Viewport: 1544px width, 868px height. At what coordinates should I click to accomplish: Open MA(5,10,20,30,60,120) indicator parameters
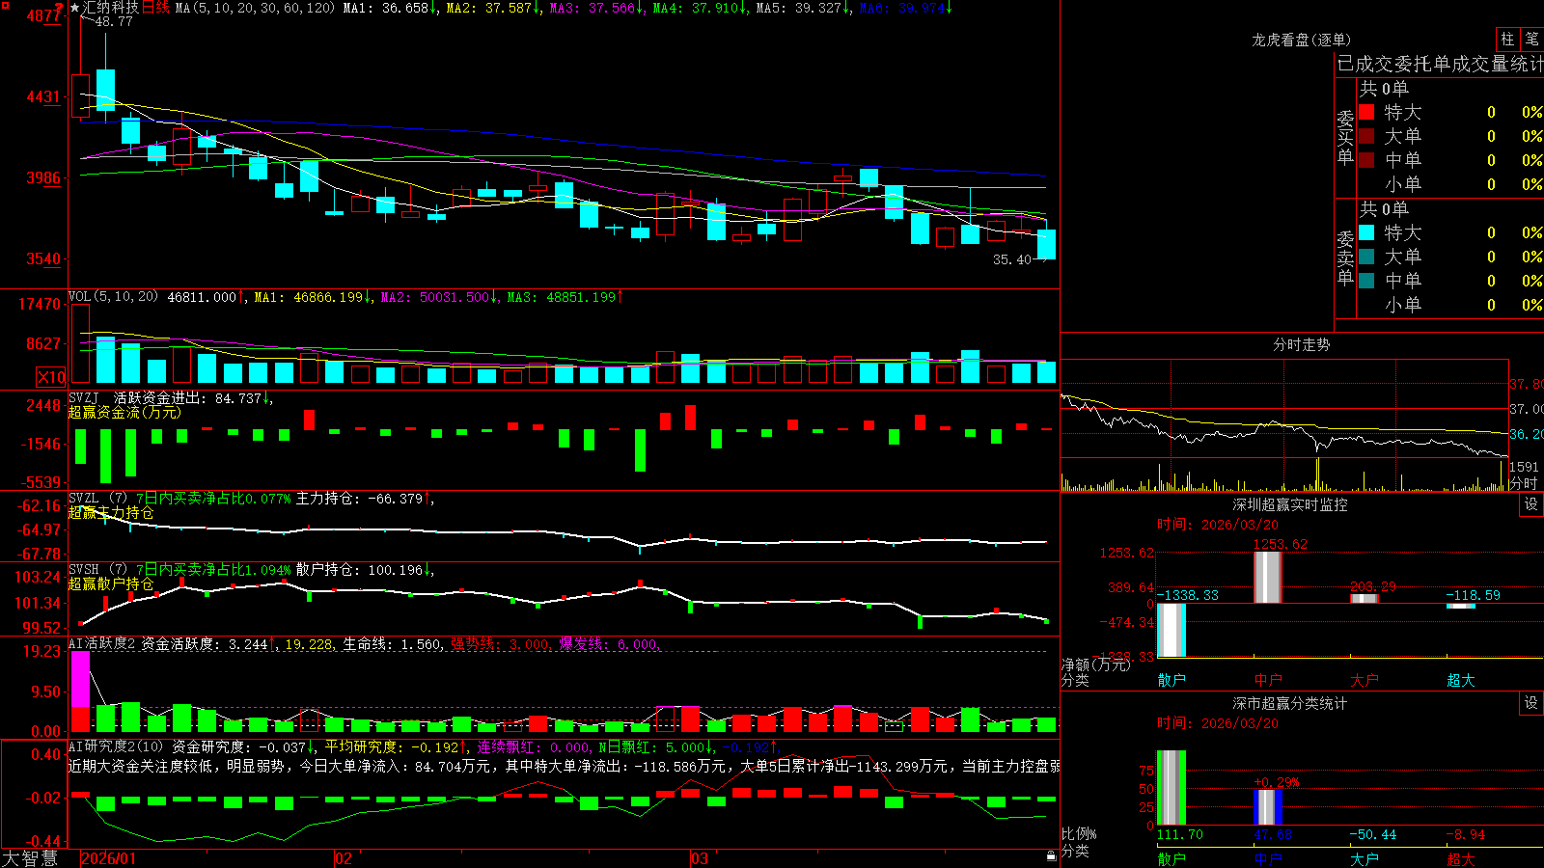tap(255, 8)
